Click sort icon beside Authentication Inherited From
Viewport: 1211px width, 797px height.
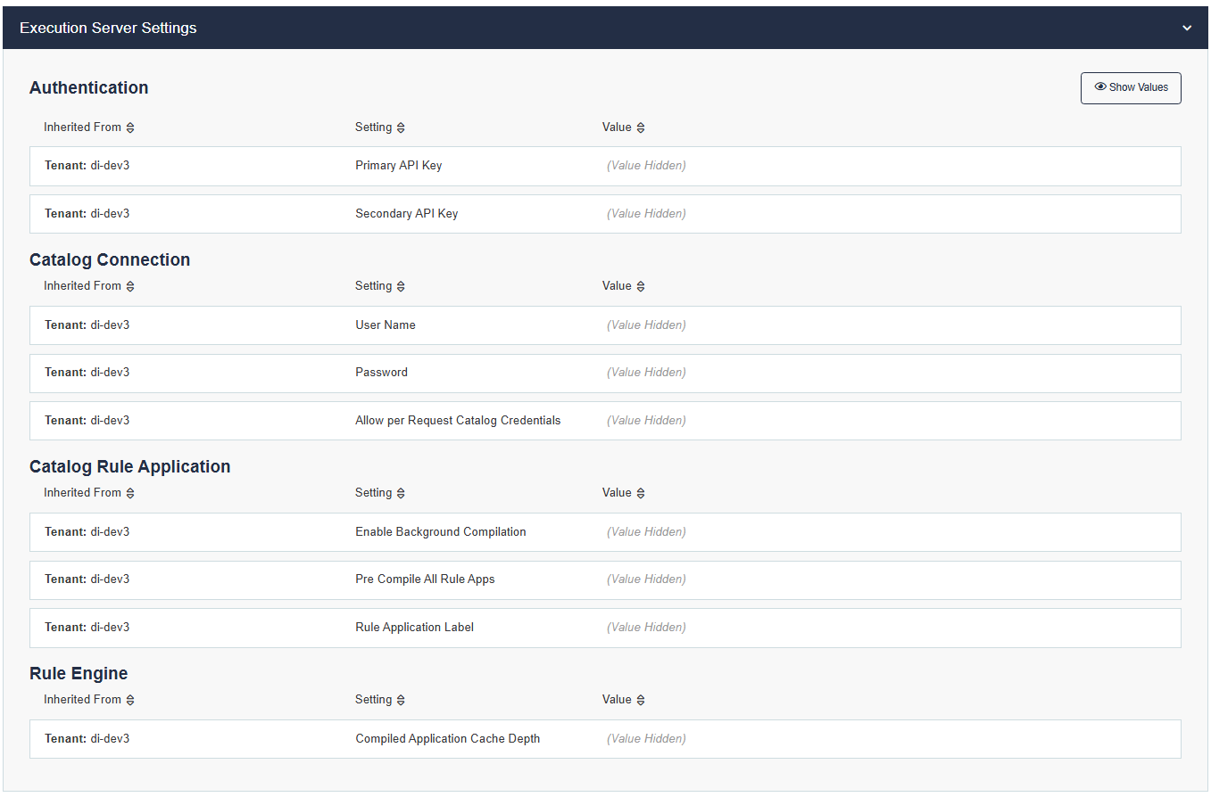(x=130, y=127)
